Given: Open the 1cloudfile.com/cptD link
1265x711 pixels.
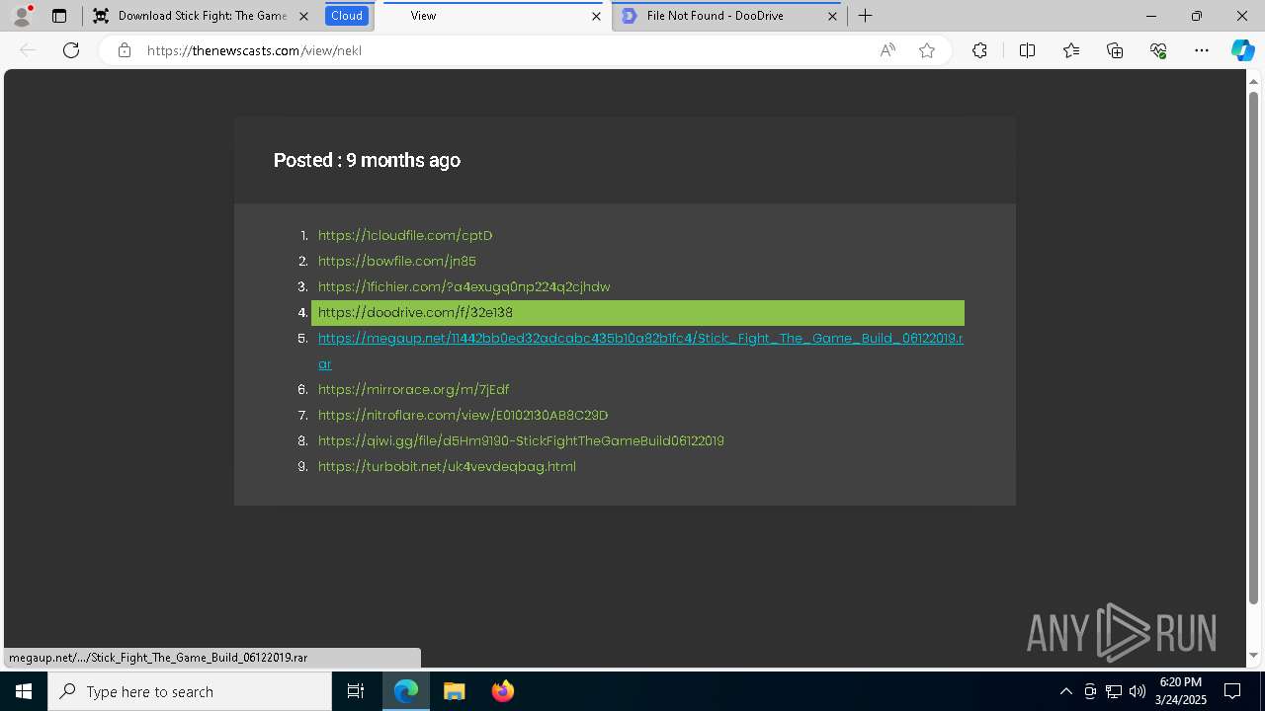Looking at the screenshot, I should 405,235.
